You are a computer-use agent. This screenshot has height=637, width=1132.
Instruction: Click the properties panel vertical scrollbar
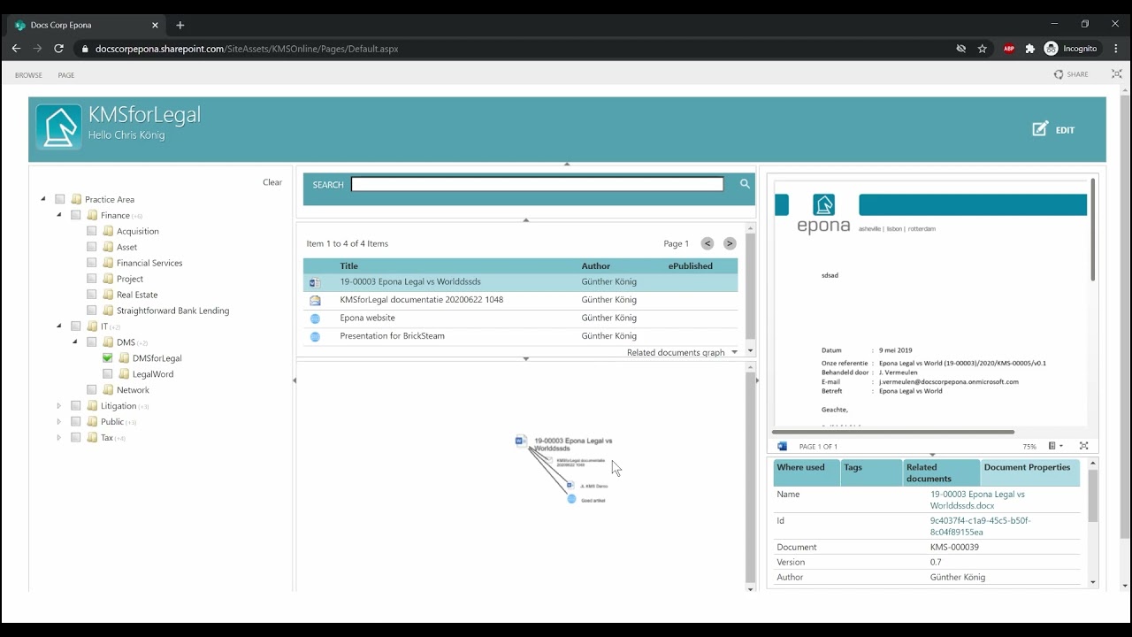point(1093,495)
